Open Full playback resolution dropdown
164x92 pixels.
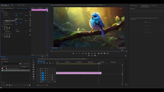[x=113, y=48]
